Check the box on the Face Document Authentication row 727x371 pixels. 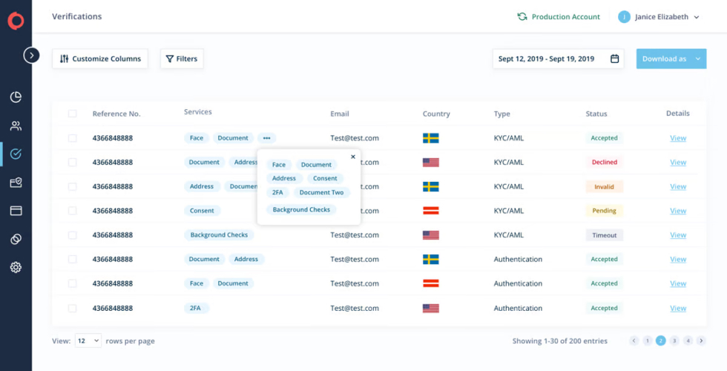click(73, 283)
